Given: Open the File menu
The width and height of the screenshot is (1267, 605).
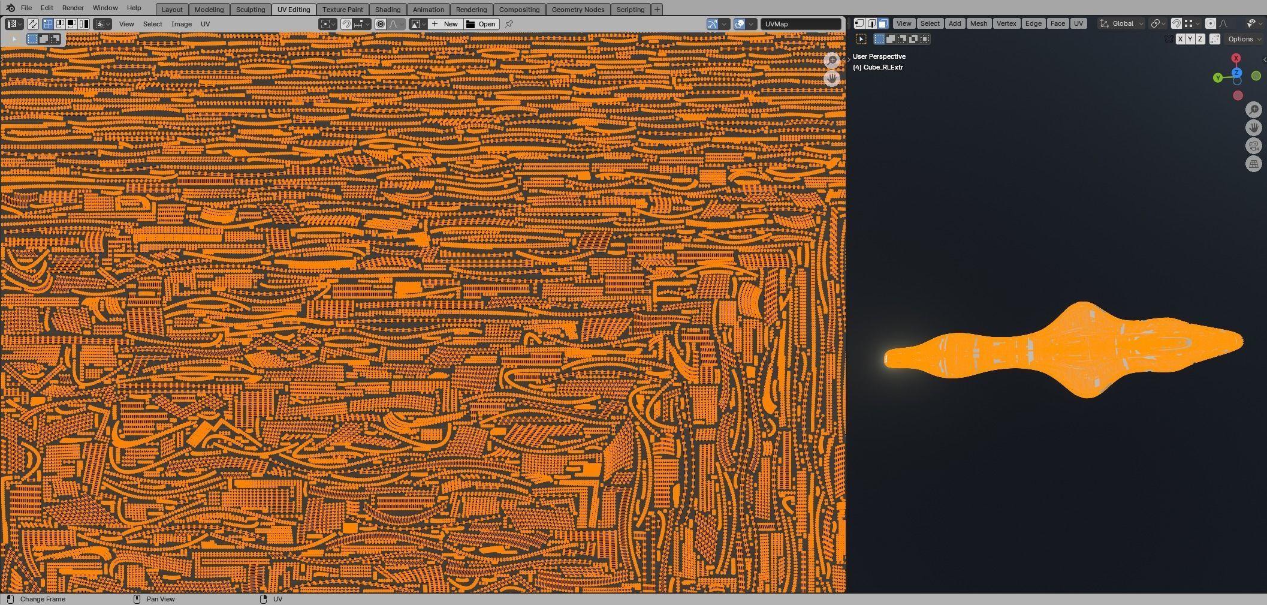Looking at the screenshot, I should (x=26, y=8).
